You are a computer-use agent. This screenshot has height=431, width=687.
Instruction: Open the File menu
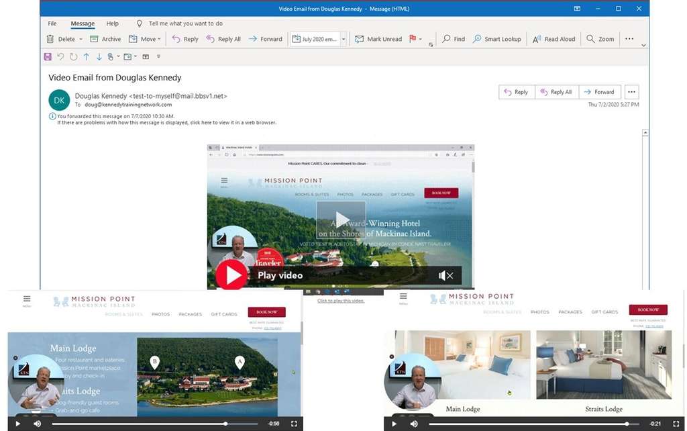52,23
